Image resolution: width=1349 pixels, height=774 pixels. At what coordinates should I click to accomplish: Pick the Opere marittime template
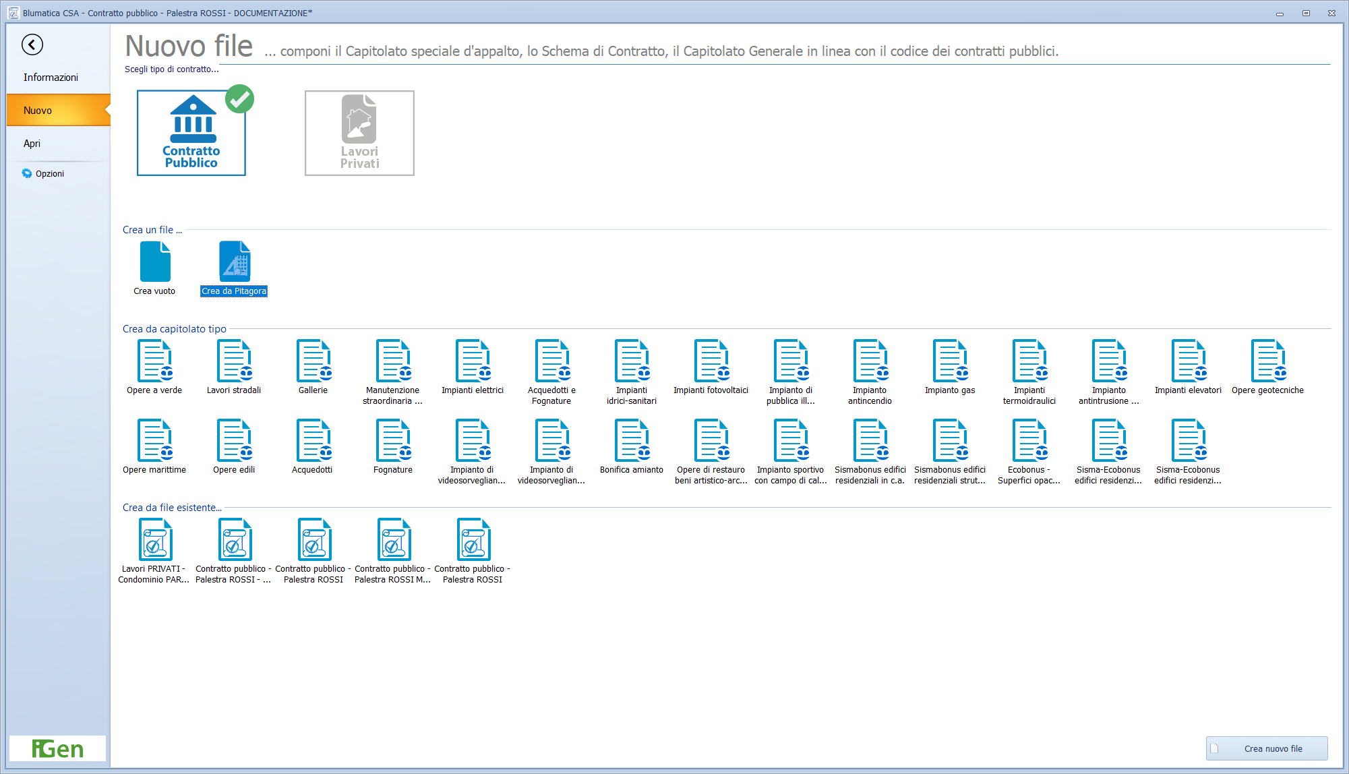(154, 447)
